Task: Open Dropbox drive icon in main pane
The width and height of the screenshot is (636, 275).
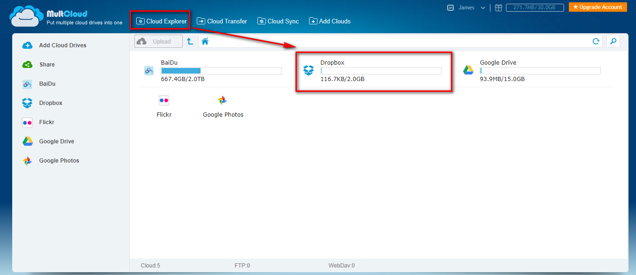Action: point(308,71)
